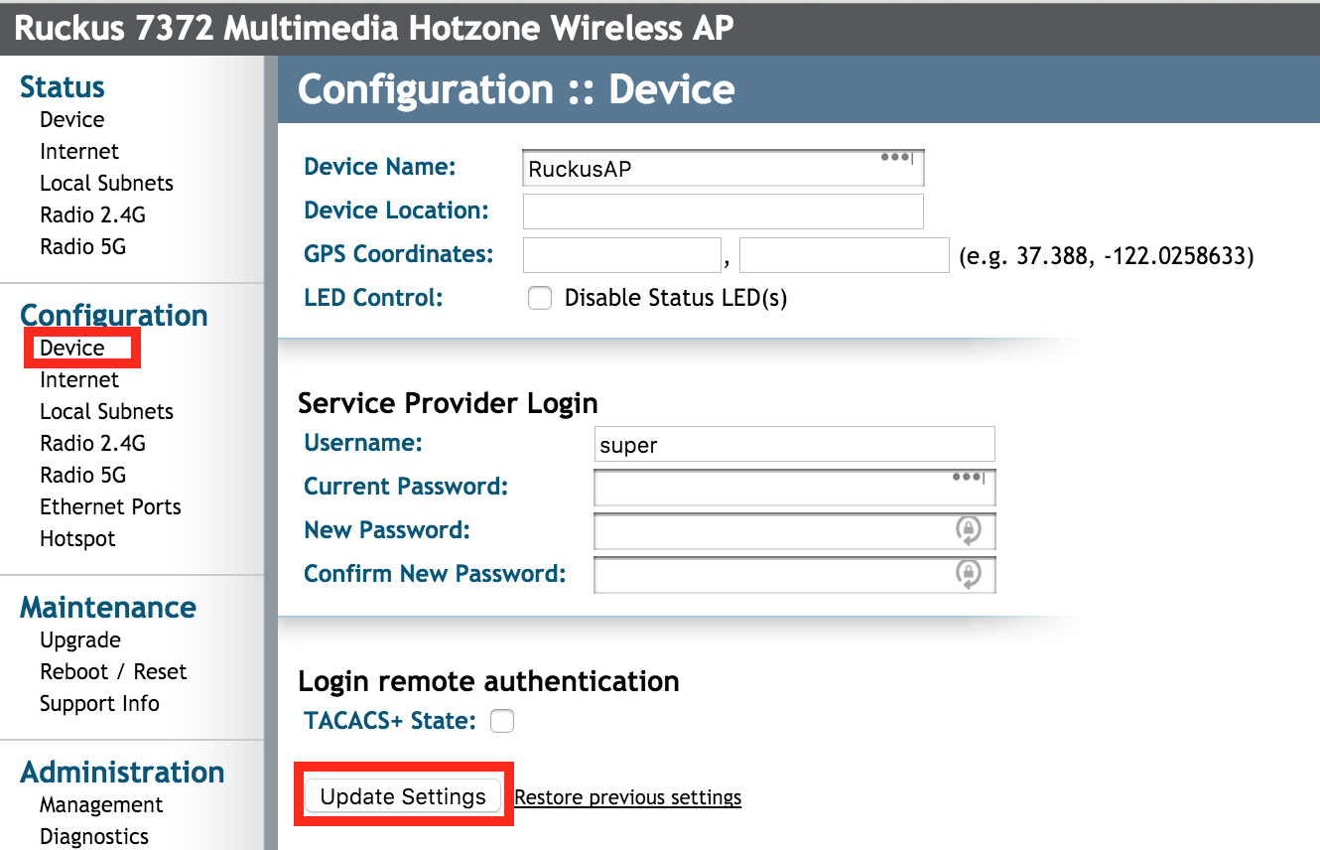View Status Radio 5G page
Viewport: 1320px width, 850px height.
(x=82, y=246)
